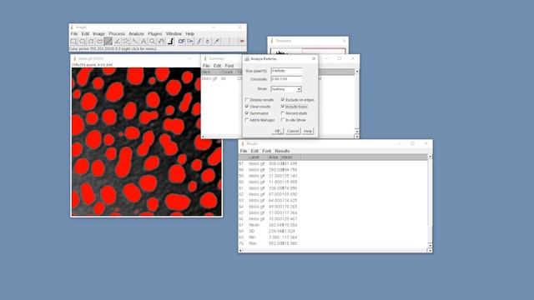Click Cancel in Analyze Particles dialog
The height and width of the screenshot is (300, 534).
click(293, 131)
